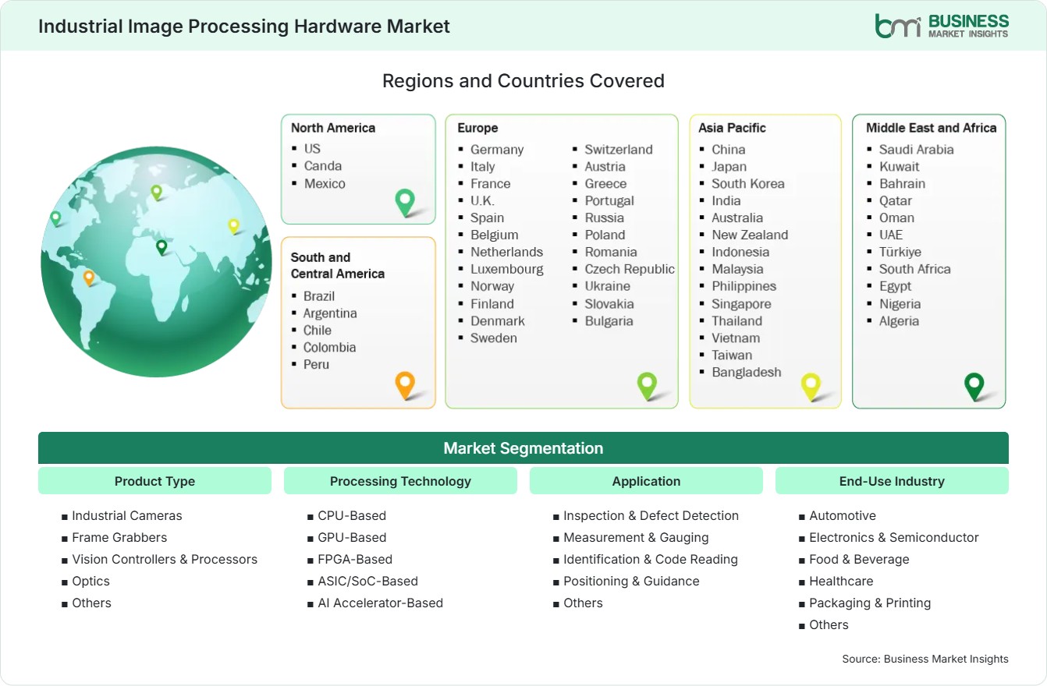1047x686 pixels.
Task: Click the 'Regions and Countries Covered' heading
Action: [523, 80]
